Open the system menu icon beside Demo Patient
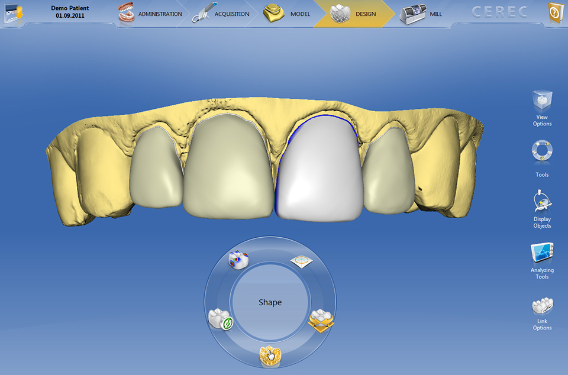Image resolution: width=568 pixels, height=375 pixels. pos(14,12)
